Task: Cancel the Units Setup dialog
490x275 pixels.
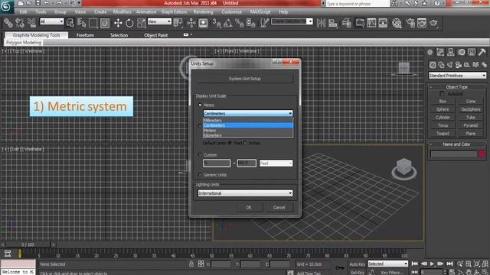Action: pos(279,207)
